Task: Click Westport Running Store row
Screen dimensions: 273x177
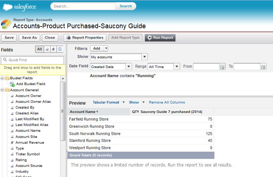Action: 141,148
